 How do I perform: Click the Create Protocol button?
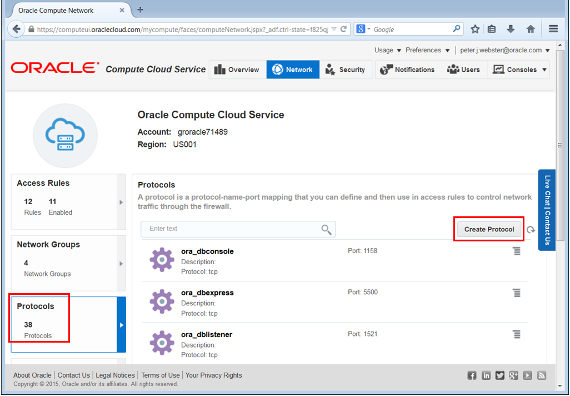click(x=488, y=229)
